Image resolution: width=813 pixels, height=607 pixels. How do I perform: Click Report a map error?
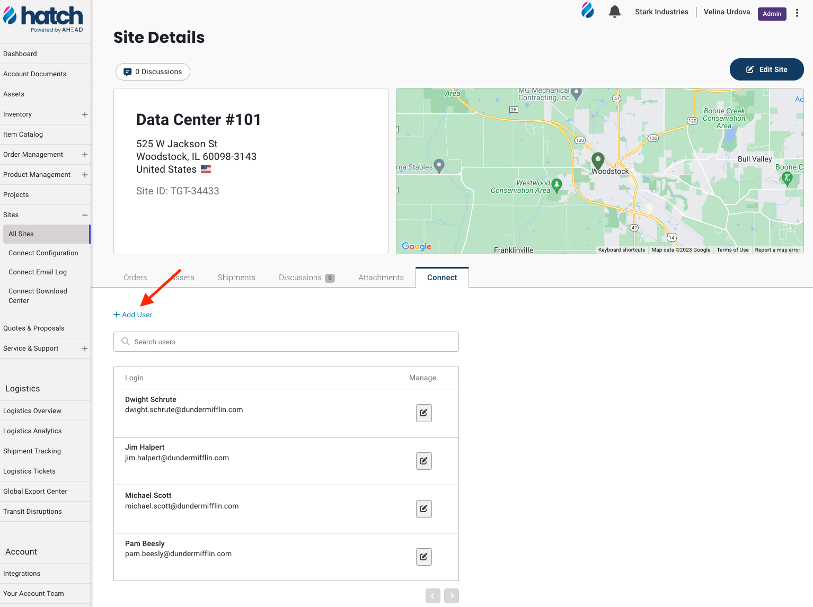click(x=777, y=250)
